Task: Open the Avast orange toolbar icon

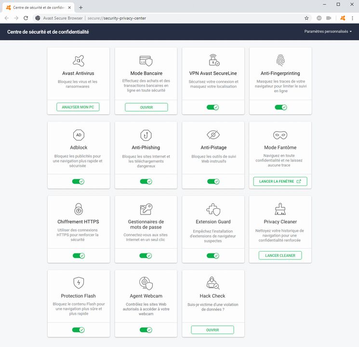Action: tap(343, 18)
